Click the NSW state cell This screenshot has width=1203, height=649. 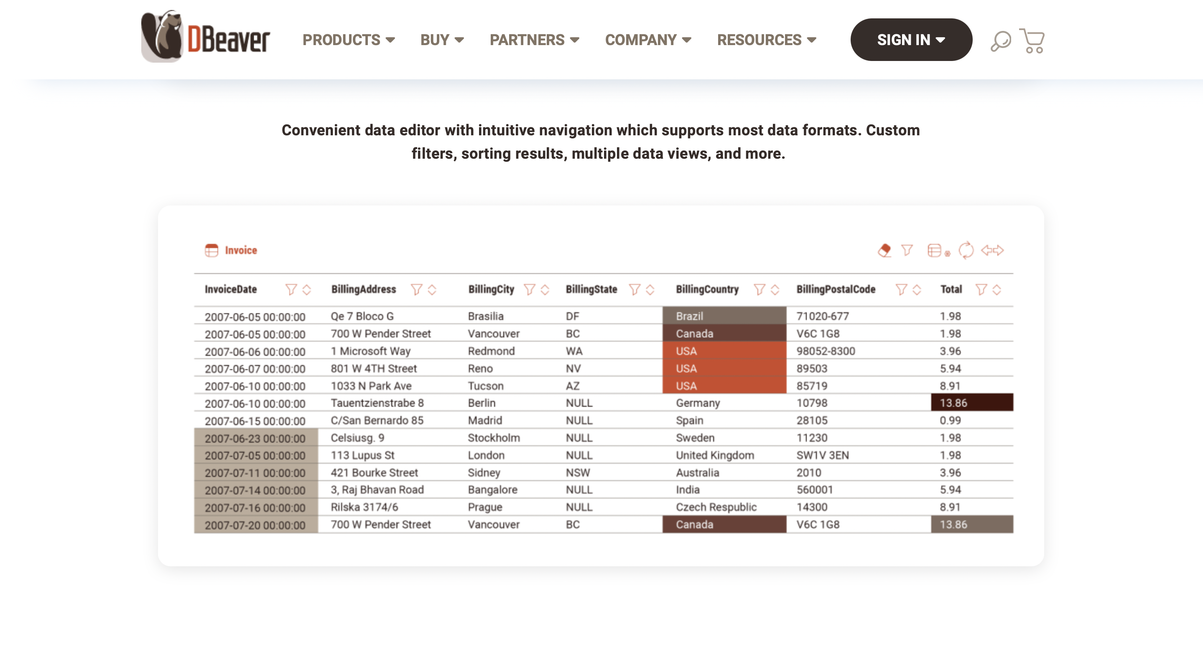(578, 472)
